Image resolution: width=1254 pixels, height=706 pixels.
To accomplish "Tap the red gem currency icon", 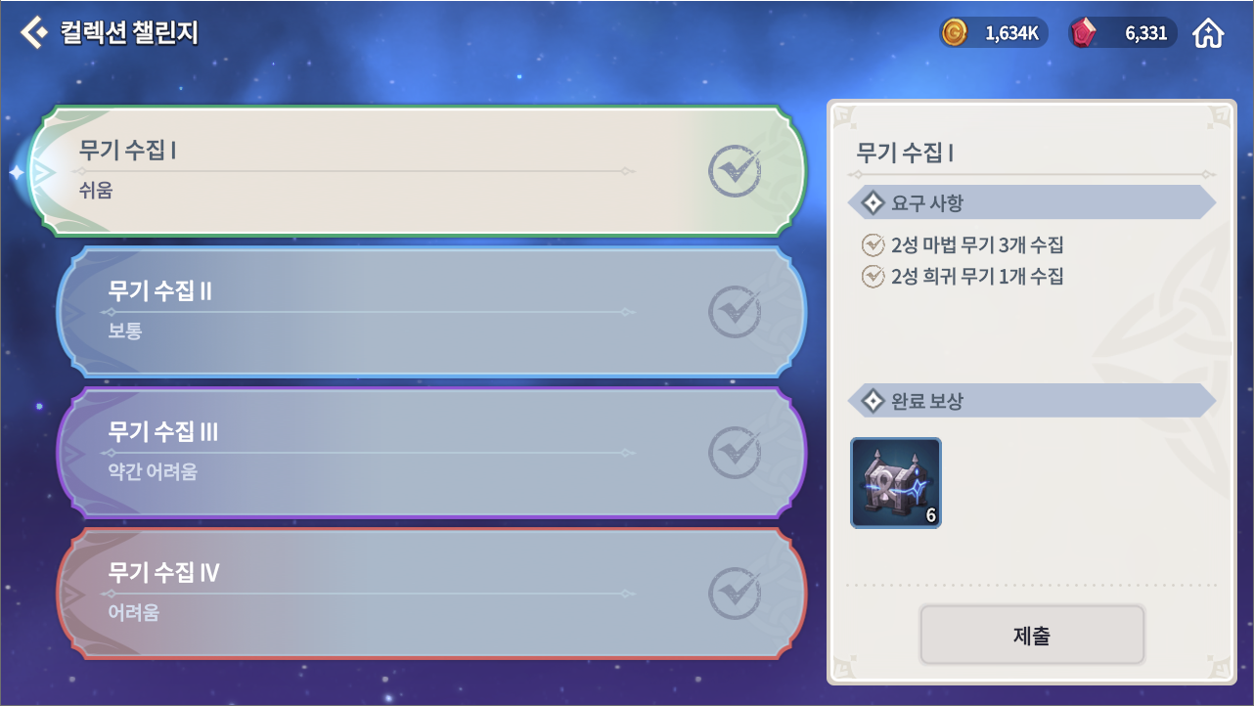I will (x=1083, y=33).
